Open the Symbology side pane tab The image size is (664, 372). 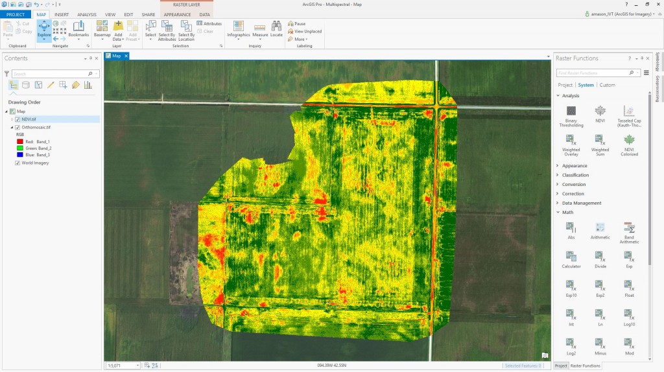tap(658, 62)
